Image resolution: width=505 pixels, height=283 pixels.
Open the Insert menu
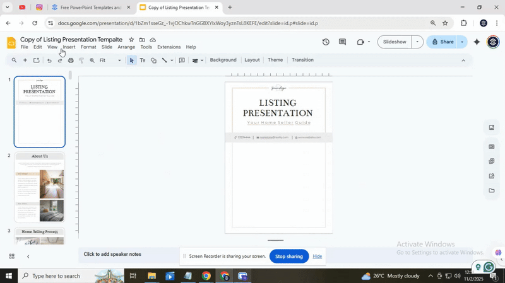[x=69, y=47]
